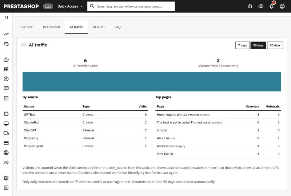Open Catalog store icon in sidebar
Screen dimensions: 291x196
pyautogui.click(x=6, y=69)
